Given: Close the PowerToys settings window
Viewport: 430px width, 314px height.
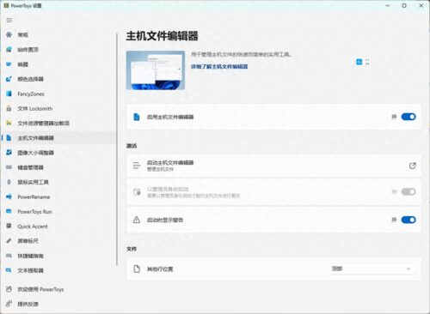Looking at the screenshot, I should pos(421,6).
